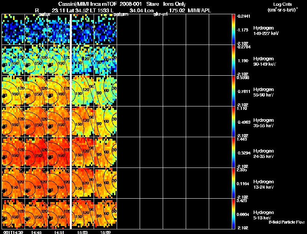The width and height of the screenshot is (307, 234).
Task: Click the Hydrogen 13-24 keV panel at 14:51
Action: tap(59, 183)
